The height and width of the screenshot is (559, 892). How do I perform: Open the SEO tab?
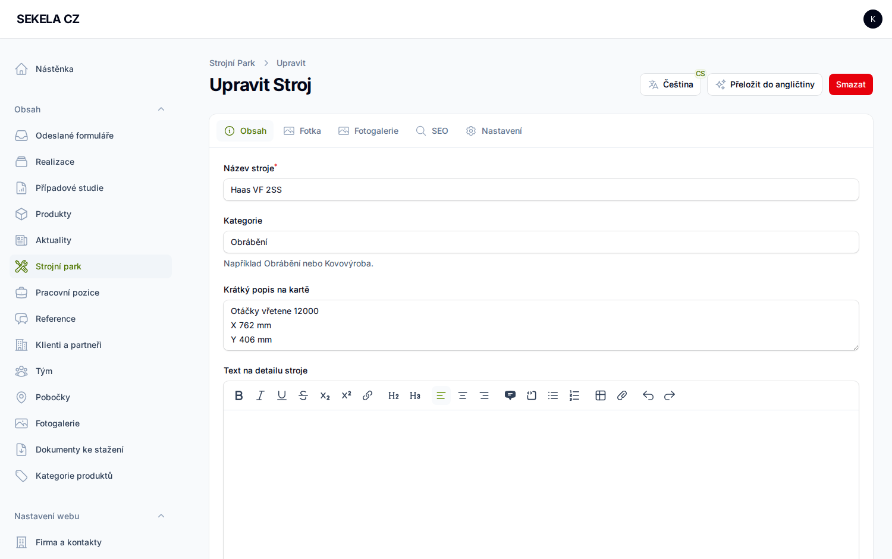(x=432, y=131)
